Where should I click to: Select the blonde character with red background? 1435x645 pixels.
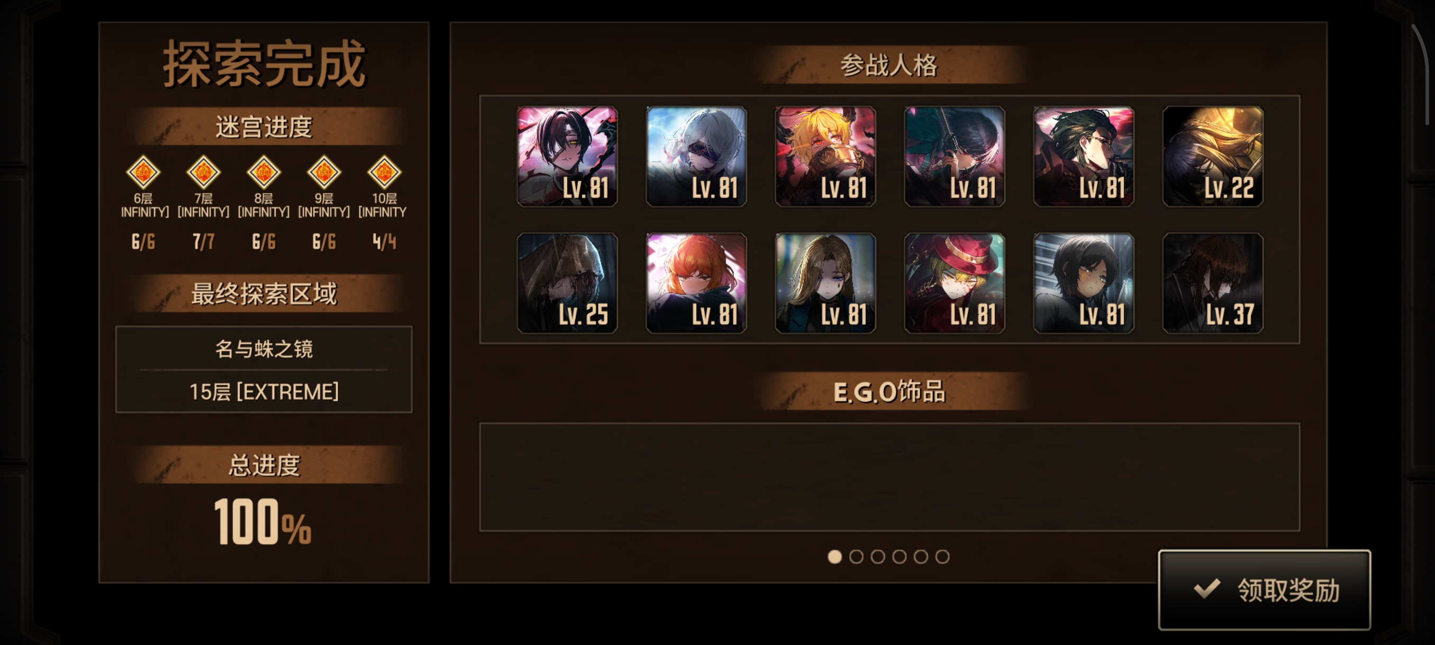coord(825,156)
